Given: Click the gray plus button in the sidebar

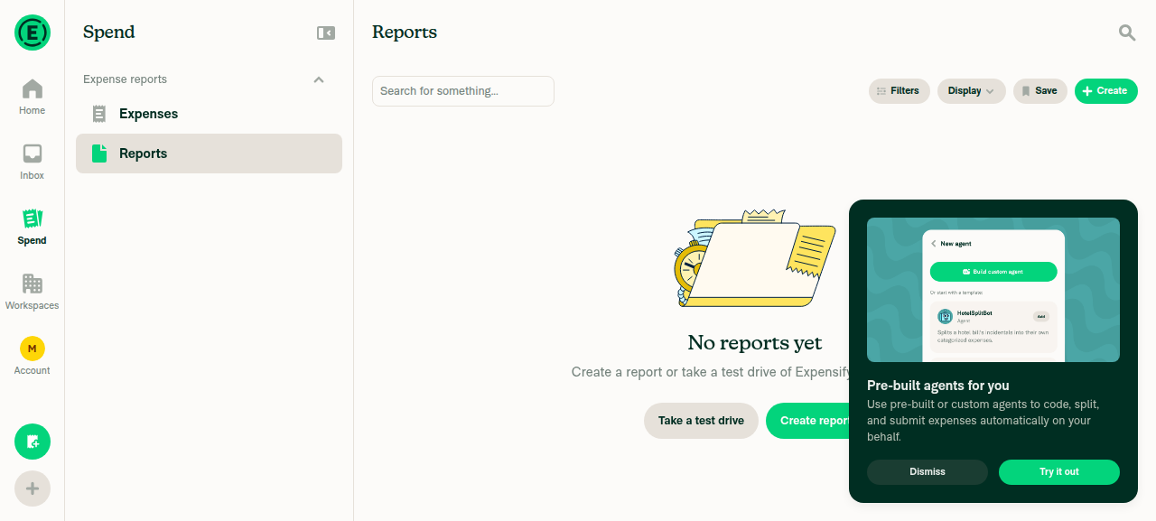Looking at the screenshot, I should click(33, 488).
